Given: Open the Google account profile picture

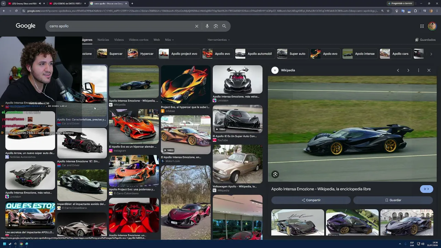Looking at the screenshot, I should point(432,26).
